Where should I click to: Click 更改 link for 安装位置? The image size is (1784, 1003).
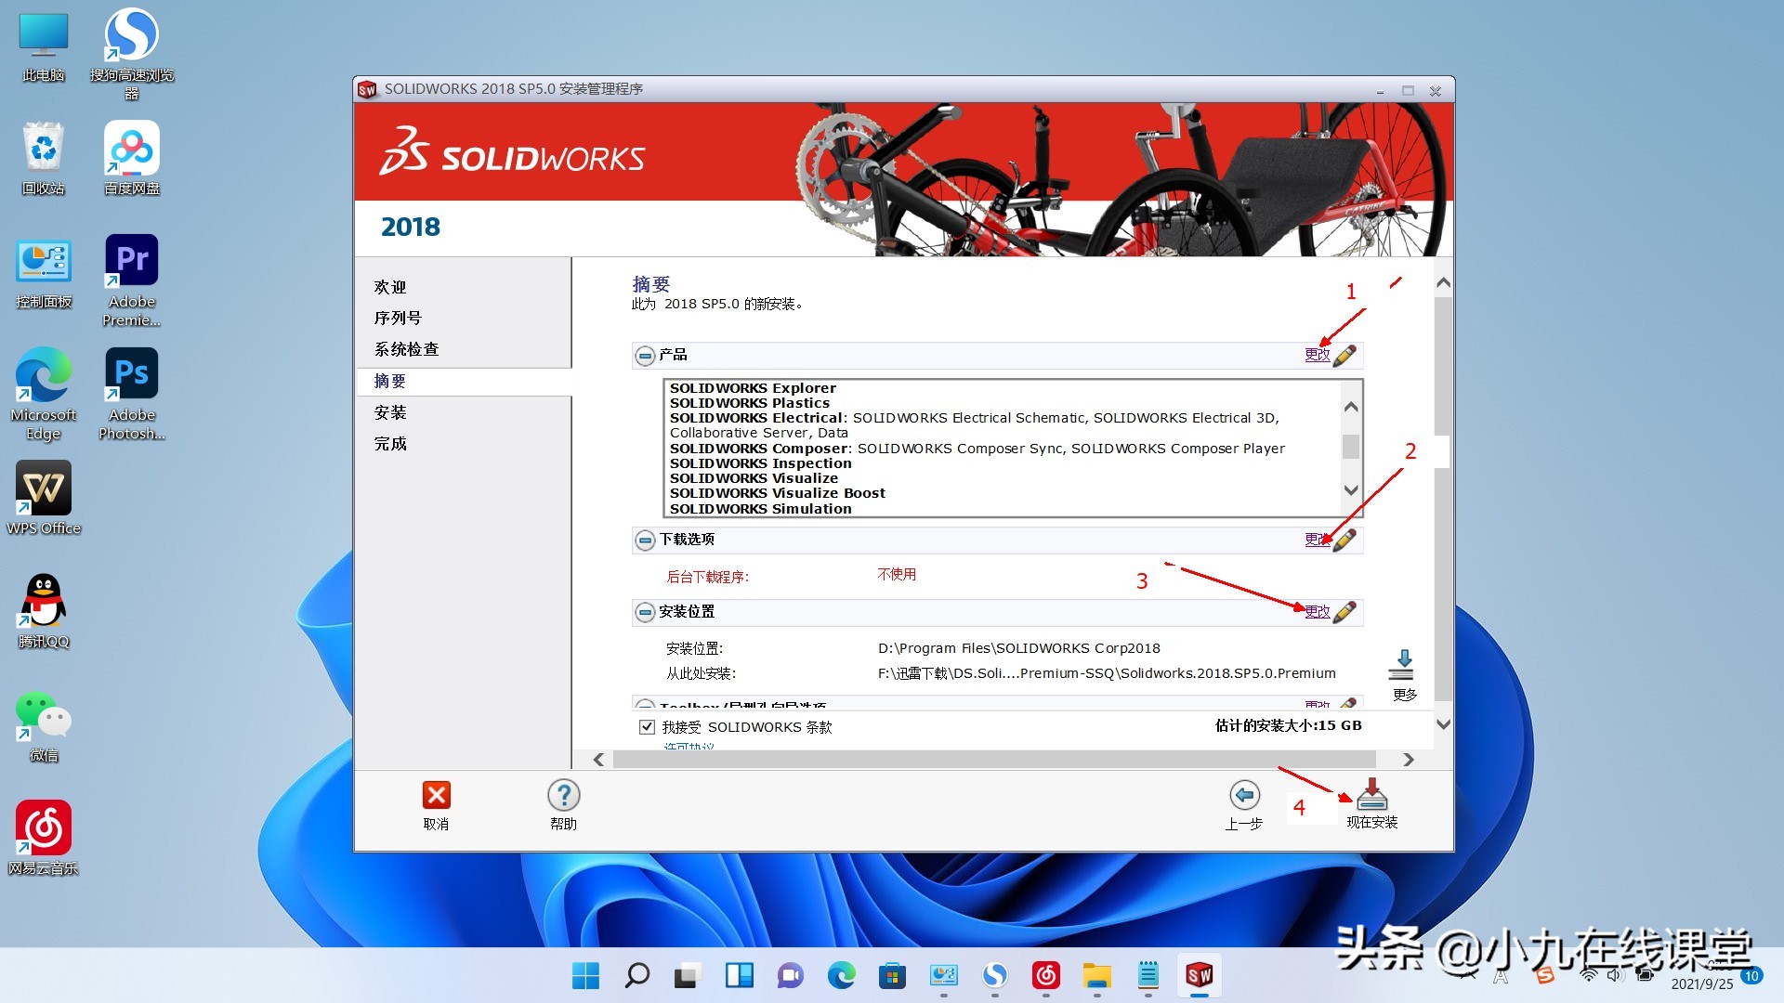pos(1317,611)
